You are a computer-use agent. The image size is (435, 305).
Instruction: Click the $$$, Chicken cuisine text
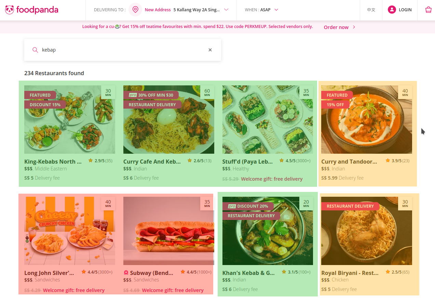point(335,280)
